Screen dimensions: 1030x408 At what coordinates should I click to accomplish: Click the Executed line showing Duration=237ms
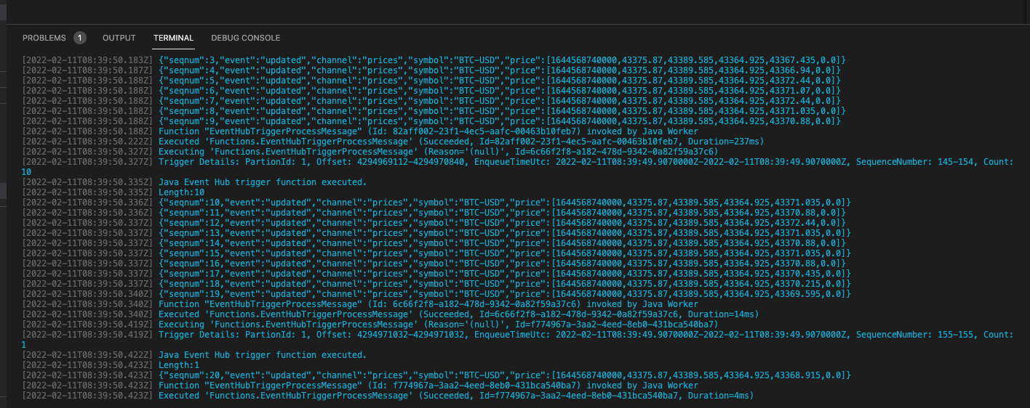[394, 141]
